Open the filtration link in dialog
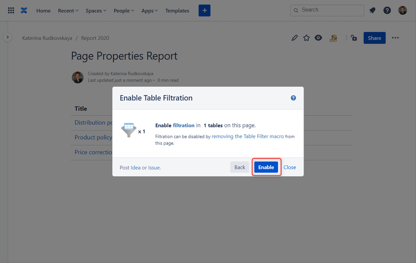The width and height of the screenshot is (416, 263). [184, 125]
